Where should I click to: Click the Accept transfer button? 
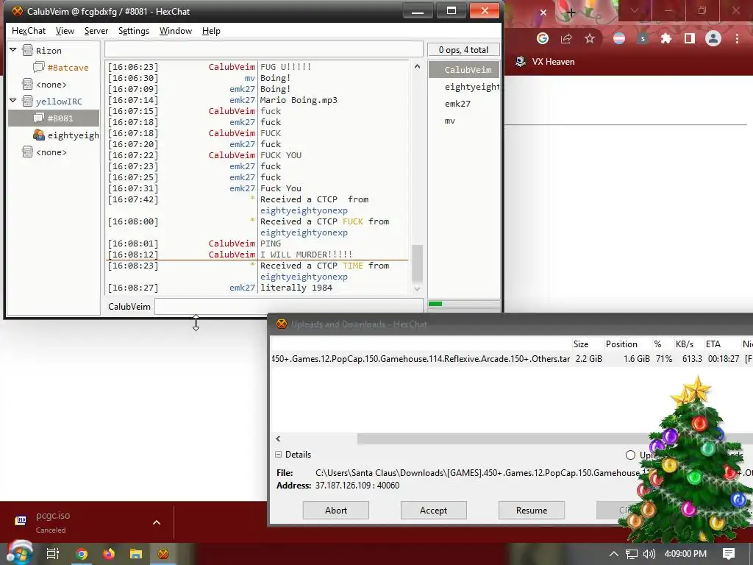click(434, 511)
